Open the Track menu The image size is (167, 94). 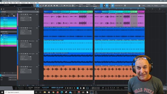[11, 3]
